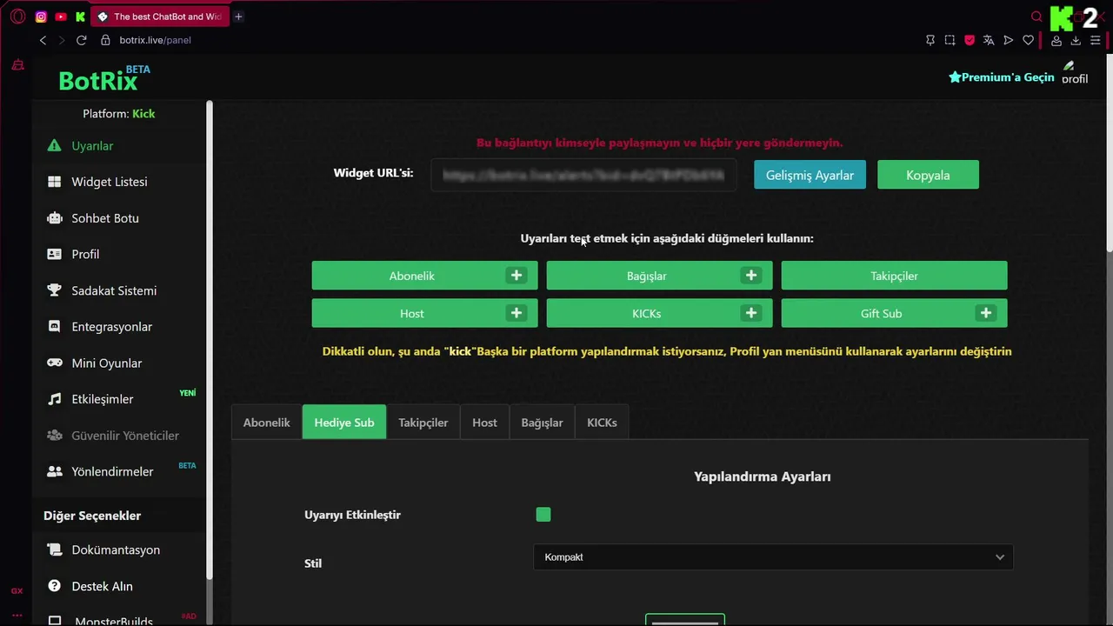Viewport: 1113px width, 626px height.
Task: Open Yönlendirmeler in the sidebar
Action: tap(101, 471)
